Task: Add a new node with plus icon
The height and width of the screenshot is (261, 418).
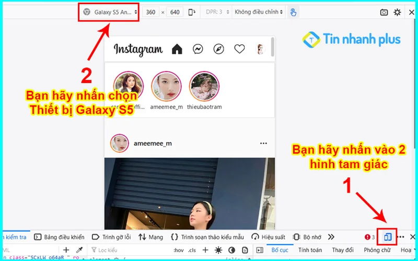Action: pyautogui.click(x=66, y=250)
